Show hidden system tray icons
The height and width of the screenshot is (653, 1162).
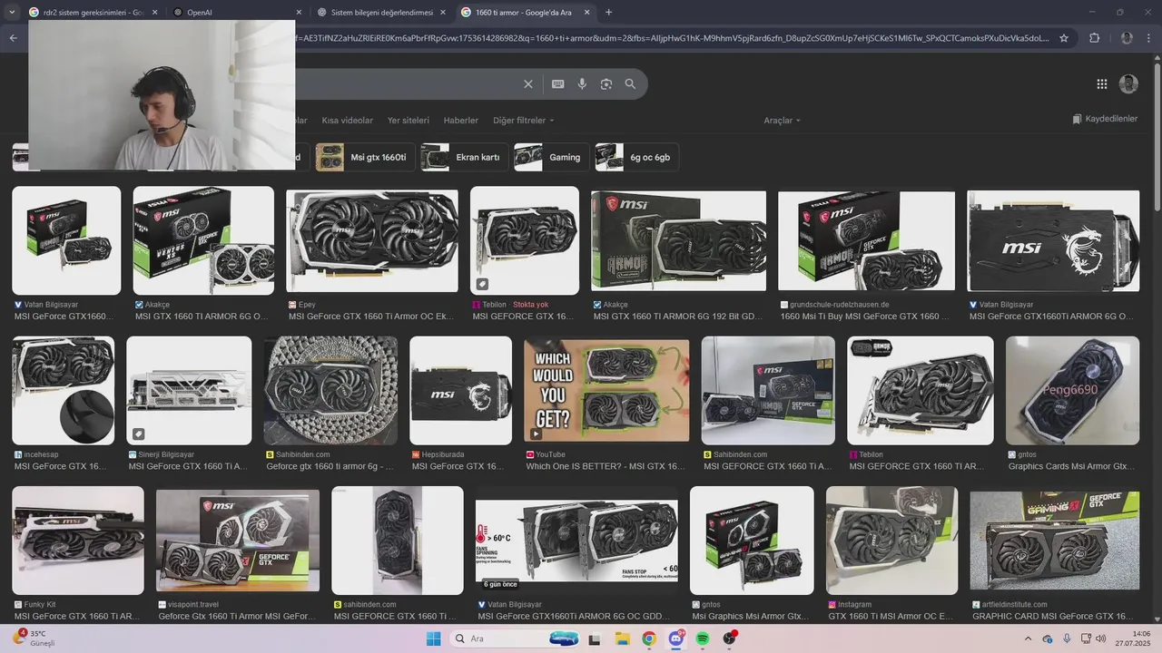[x=1029, y=638]
